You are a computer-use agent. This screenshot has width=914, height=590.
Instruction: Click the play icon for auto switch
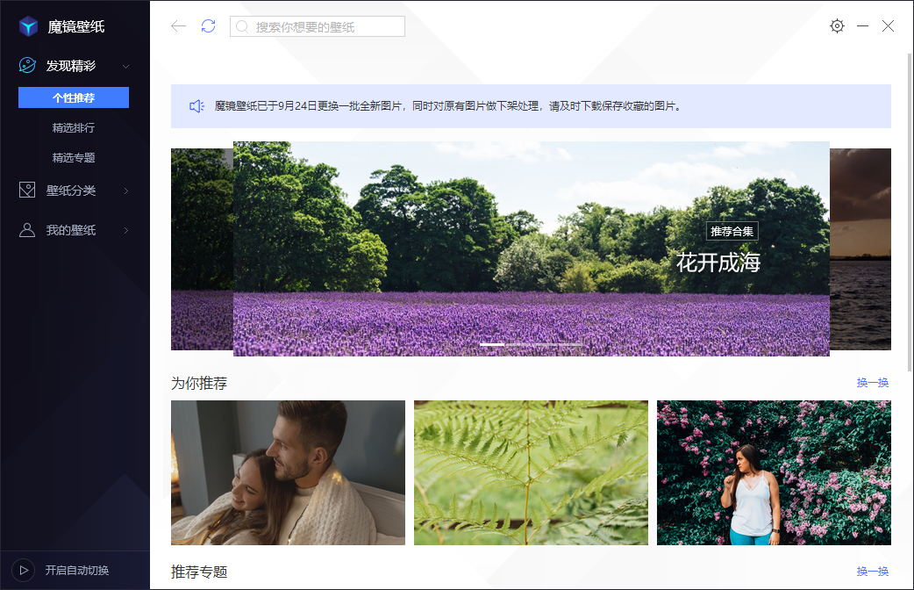pos(24,570)
